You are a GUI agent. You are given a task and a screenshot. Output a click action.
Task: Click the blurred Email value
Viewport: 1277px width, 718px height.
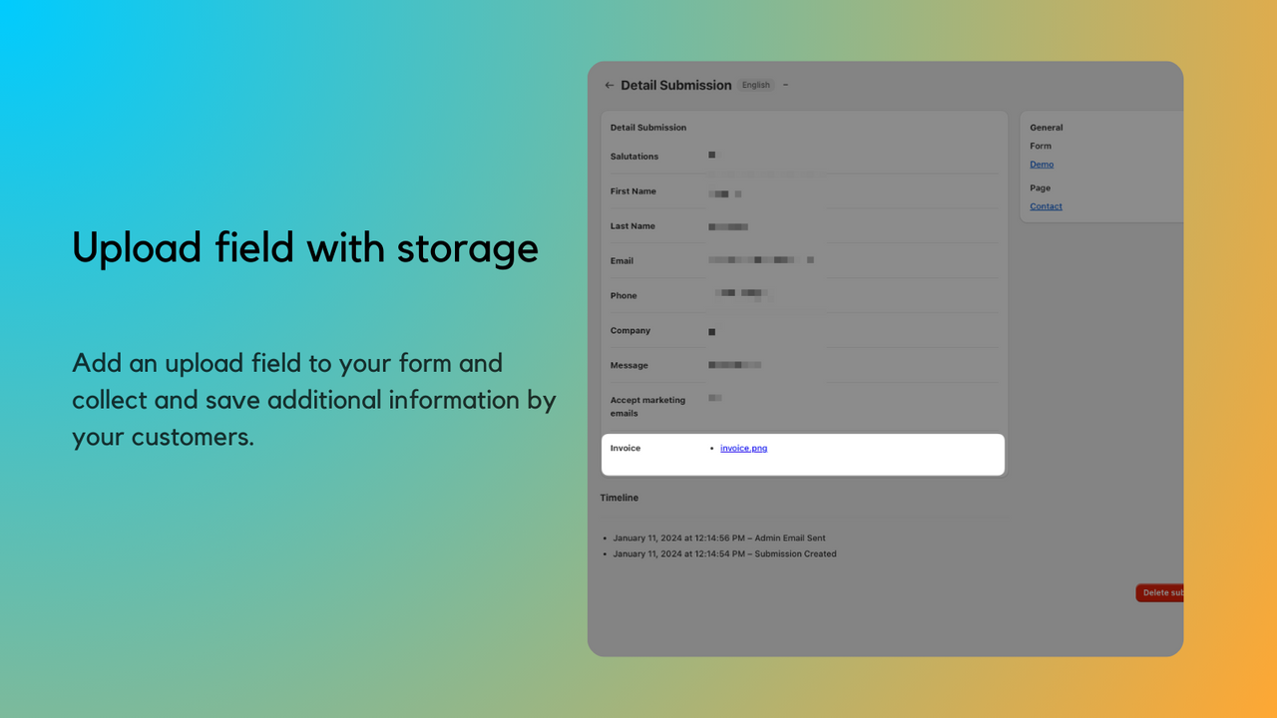pyautogui.click(x=761, y=260)
